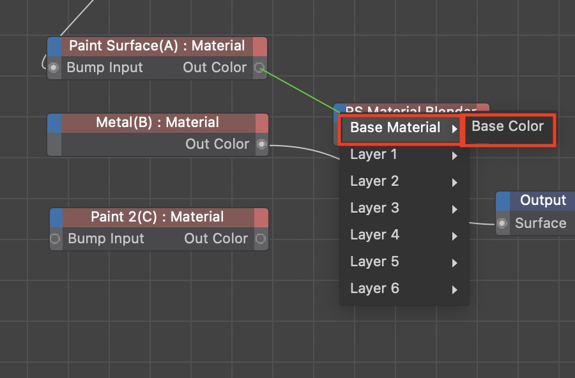
Task: Click red output corner of Paint 2(C)
Action: pos(261,217)
